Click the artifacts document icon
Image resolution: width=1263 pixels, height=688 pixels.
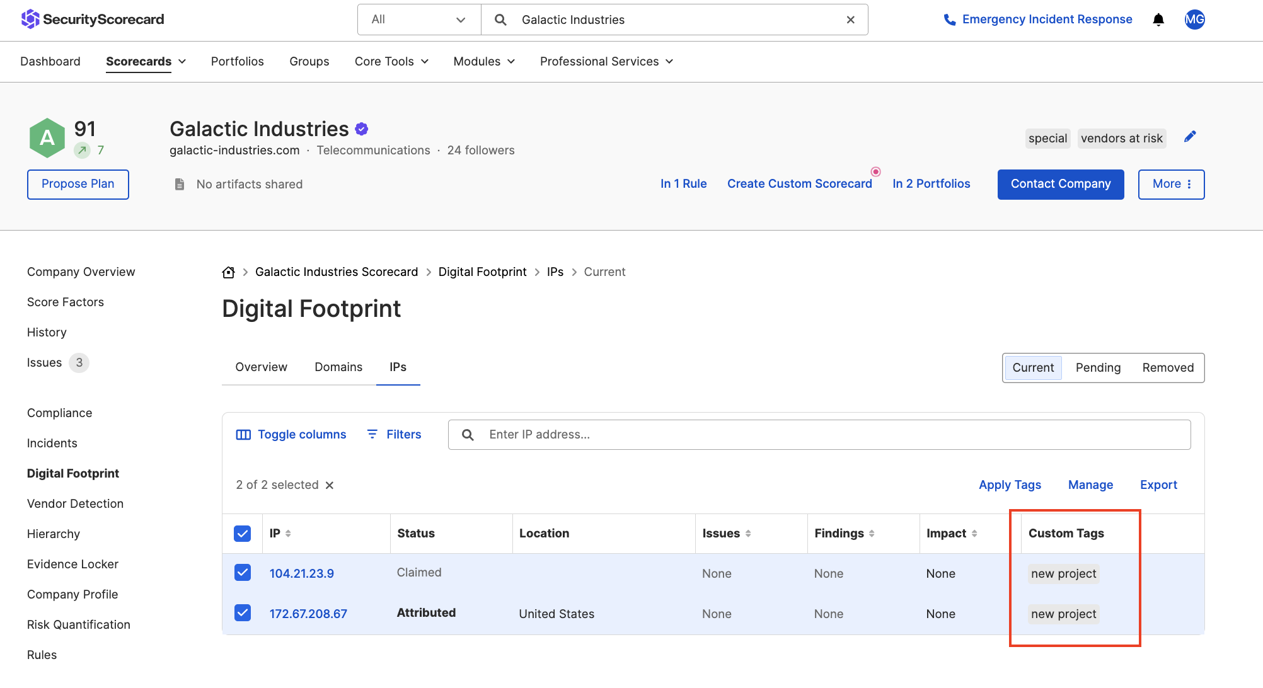[180, 184]
